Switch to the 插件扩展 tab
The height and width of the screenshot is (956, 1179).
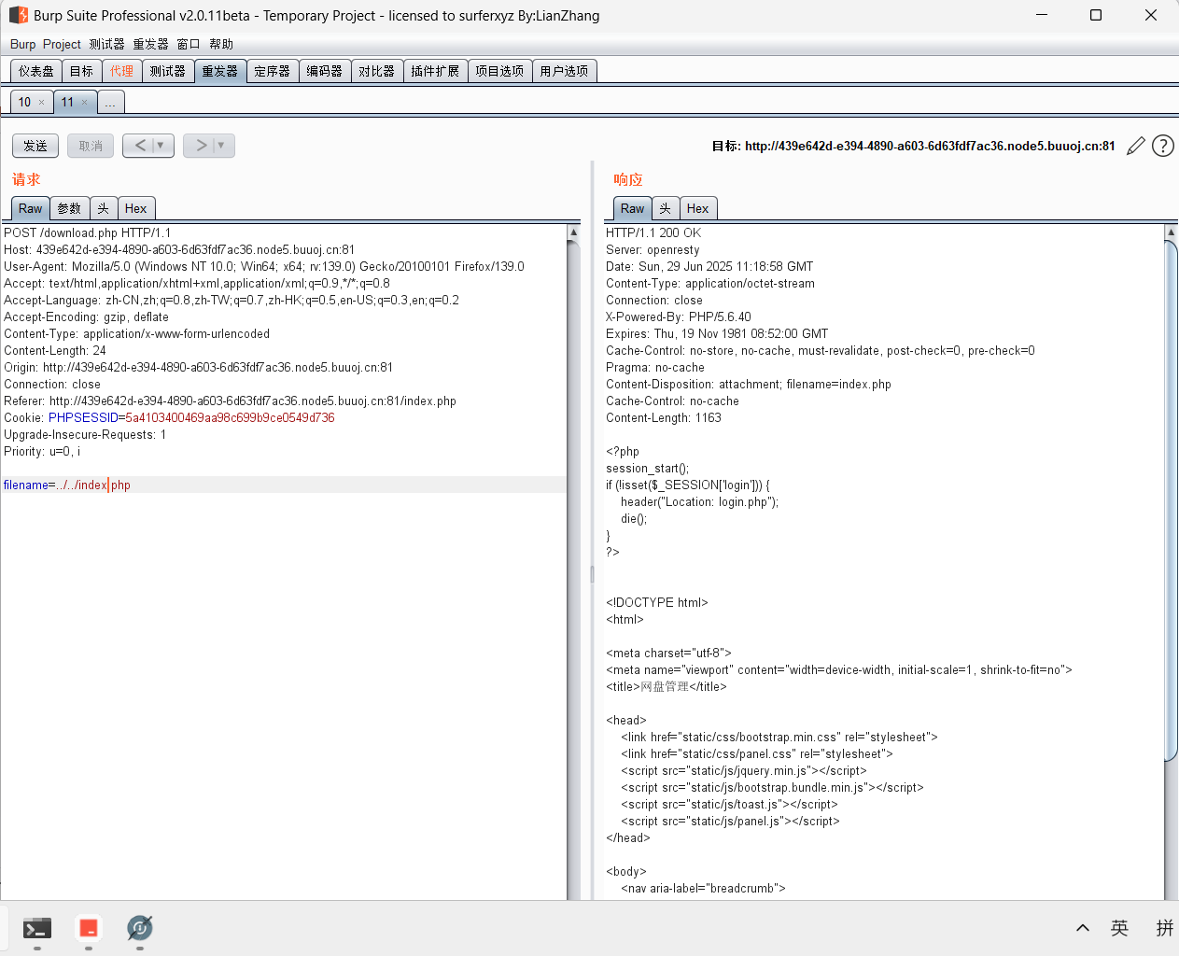tap(435, 71)
